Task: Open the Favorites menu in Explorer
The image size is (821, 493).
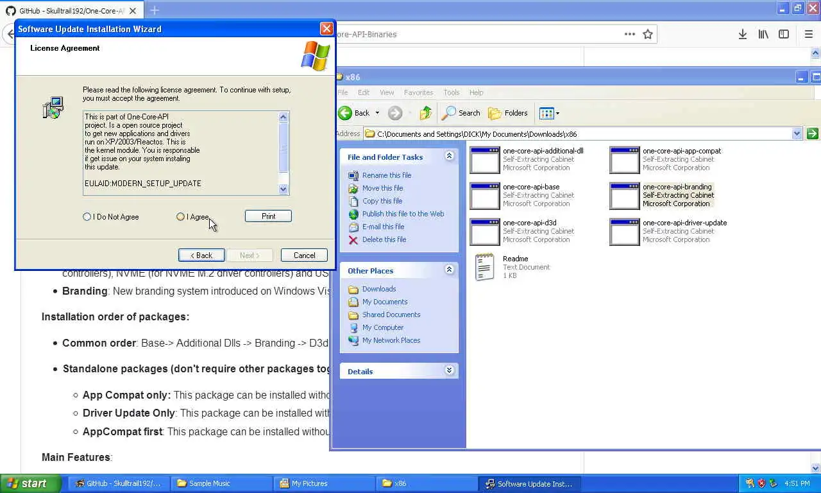Action: [418, 92]
